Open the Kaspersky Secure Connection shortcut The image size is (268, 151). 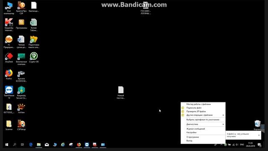click(x=21, y=92)
